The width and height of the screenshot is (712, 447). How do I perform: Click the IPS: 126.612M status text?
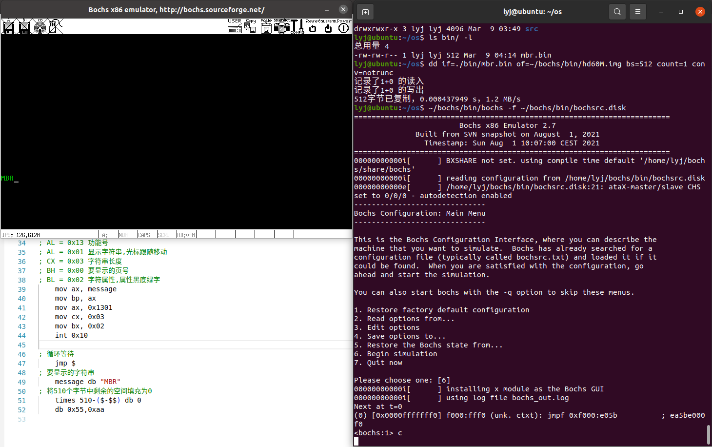pyautogui.click(x=21, y=235)
